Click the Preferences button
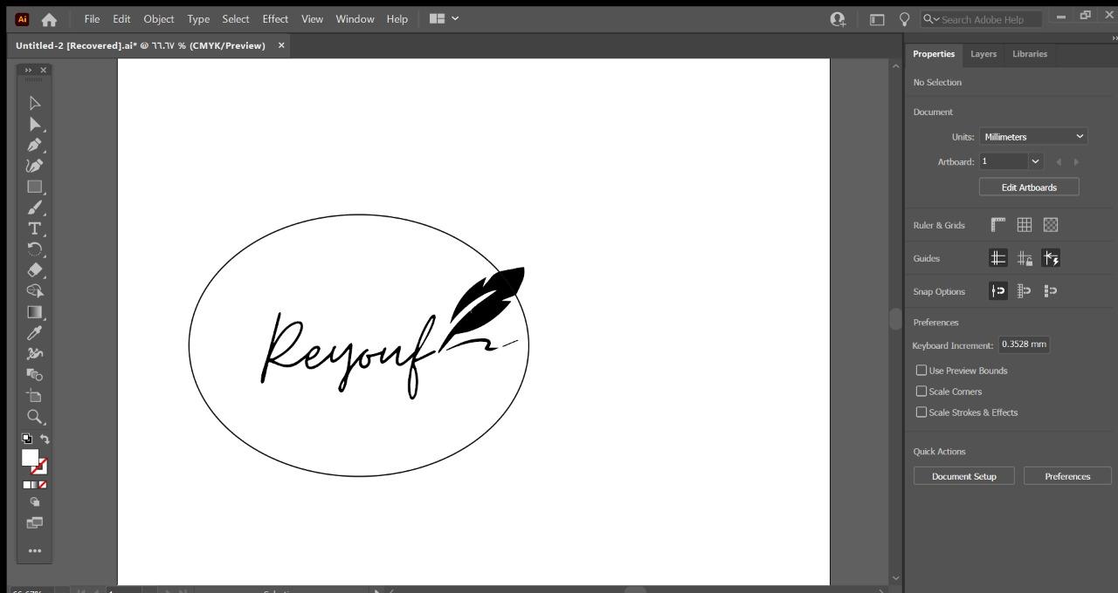The image size is (1118, 593). [1067, 476]
